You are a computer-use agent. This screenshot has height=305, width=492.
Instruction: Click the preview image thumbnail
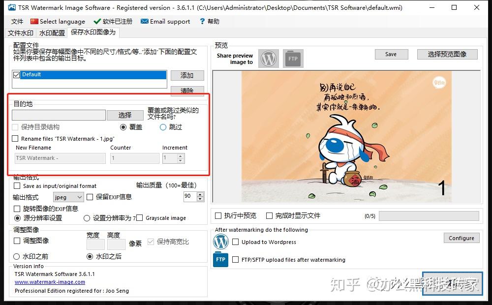coord(346,136)
